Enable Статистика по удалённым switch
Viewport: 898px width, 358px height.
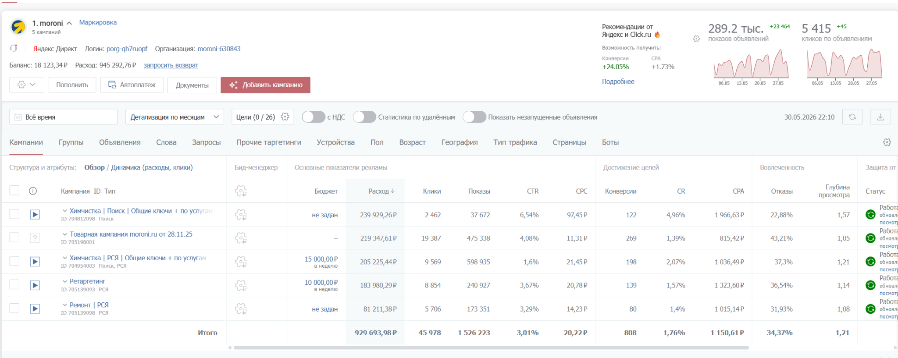click(x=364, y=117)
